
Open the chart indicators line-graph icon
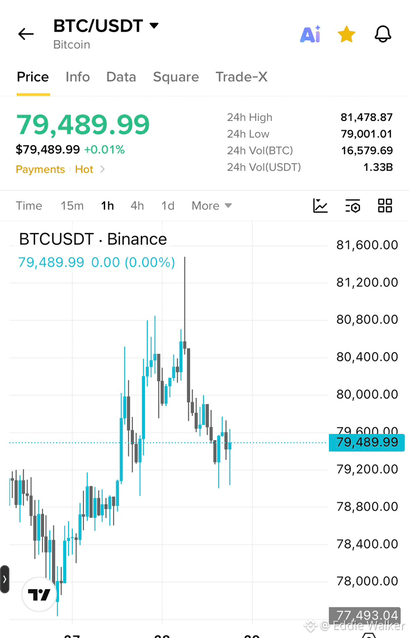click(x=321, y=206)
